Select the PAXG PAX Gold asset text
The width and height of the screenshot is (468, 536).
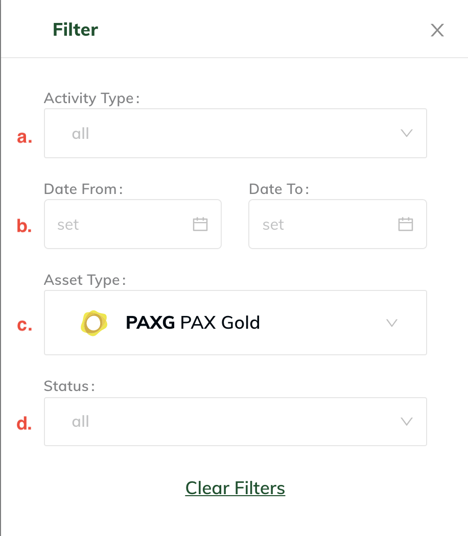(193, 323)
